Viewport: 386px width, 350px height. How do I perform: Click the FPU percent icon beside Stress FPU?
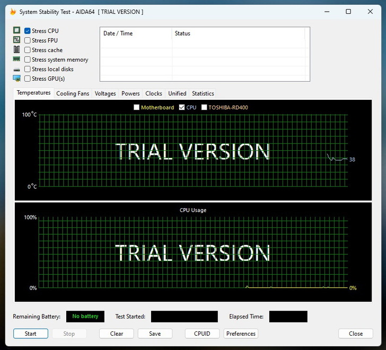point(16,40)
